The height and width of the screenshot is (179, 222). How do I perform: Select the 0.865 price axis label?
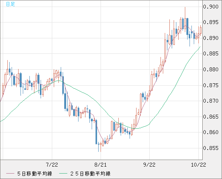click(x=211, y=117)
